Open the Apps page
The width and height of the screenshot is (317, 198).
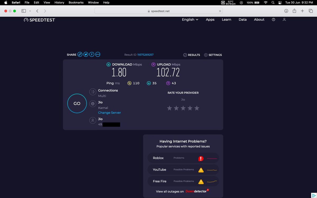(x=210, y=20)
